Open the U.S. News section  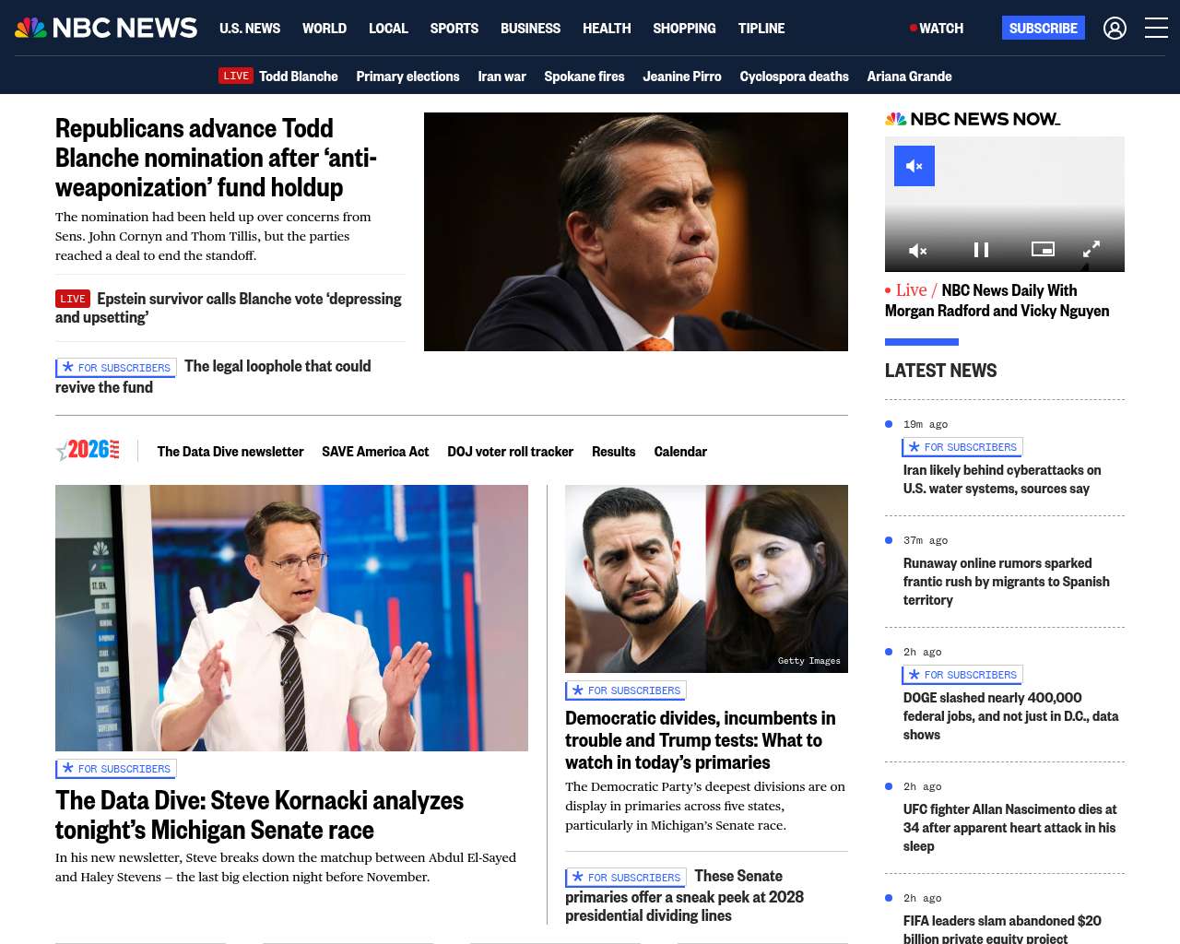tap(250, 29)
